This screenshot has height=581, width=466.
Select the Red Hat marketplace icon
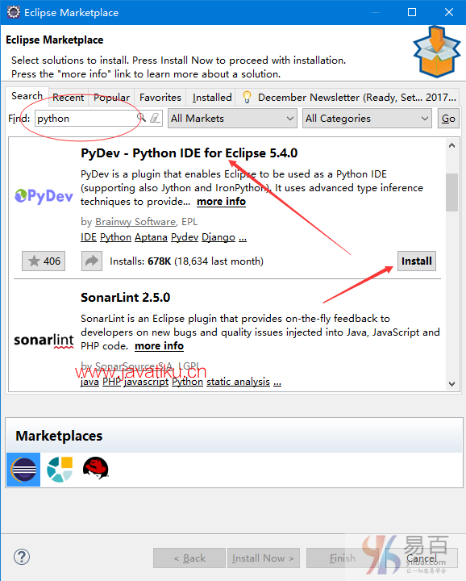point(95,468)
